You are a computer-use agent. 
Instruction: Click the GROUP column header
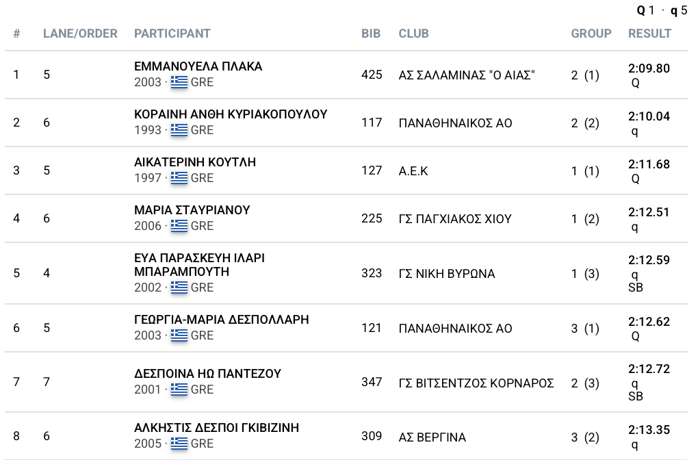point(591,34)
